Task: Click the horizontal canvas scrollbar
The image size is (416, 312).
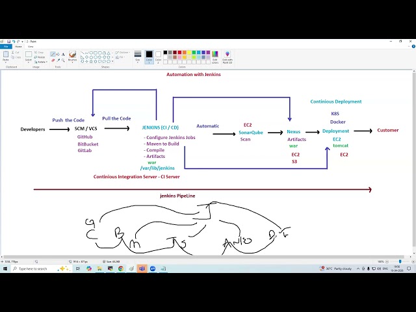Action: pyautogui.click(x=203, y=257)
